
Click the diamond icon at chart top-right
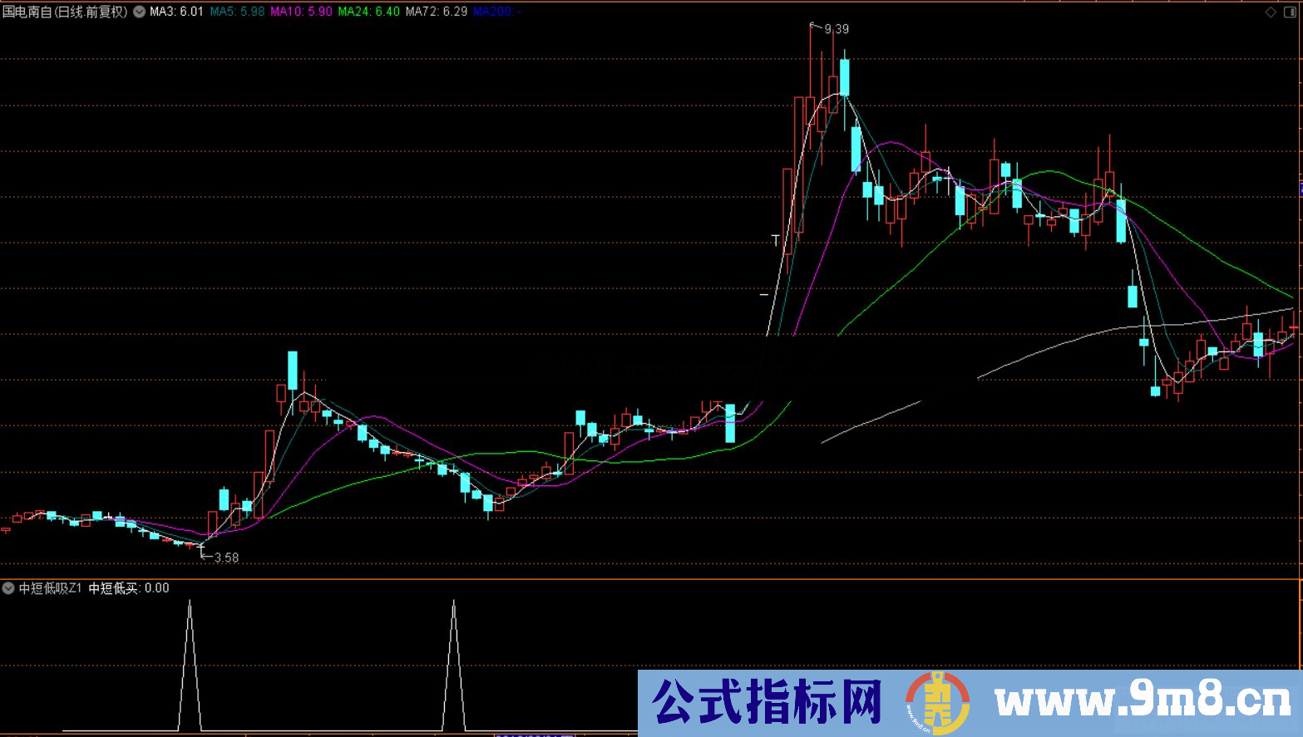pyautogui.click(x=1271, y=12)
